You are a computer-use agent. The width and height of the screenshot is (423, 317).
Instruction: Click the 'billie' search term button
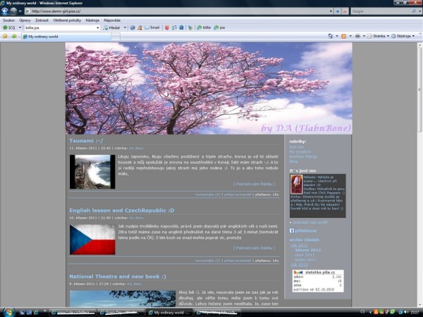point(204,27)
